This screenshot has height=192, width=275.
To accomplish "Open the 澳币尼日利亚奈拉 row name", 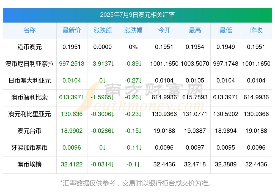I will point(29,64).
